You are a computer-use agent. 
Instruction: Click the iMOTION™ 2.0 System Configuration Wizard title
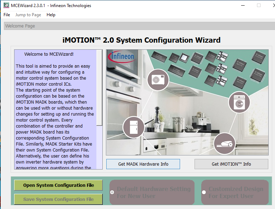click(x=141, y=40)
